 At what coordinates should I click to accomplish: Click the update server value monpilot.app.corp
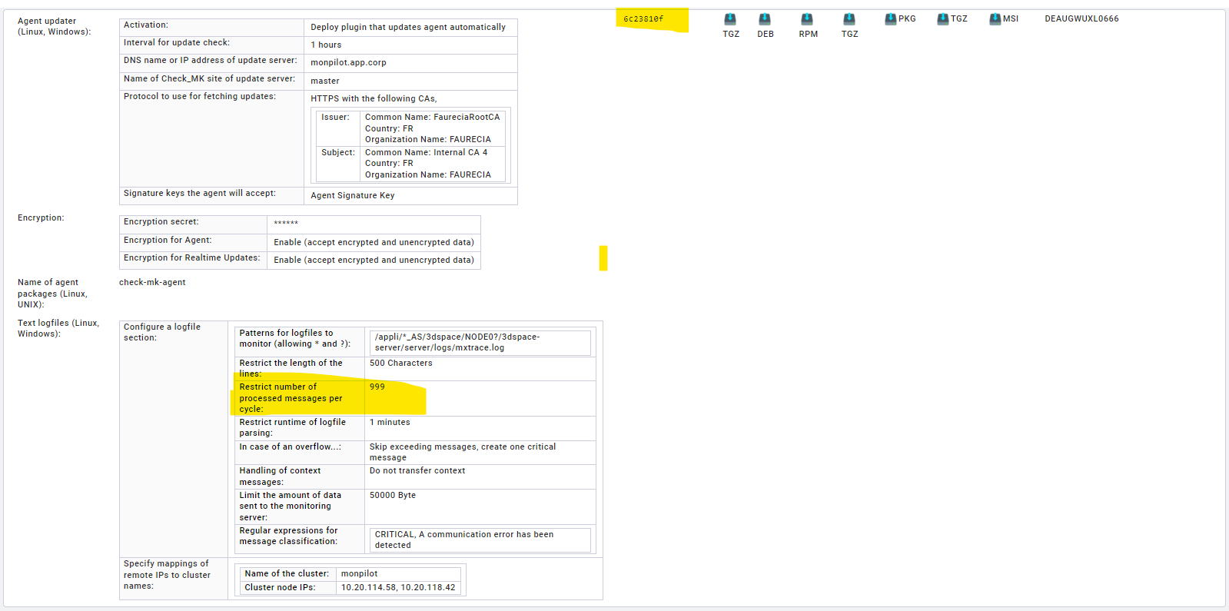pos(348,63)
